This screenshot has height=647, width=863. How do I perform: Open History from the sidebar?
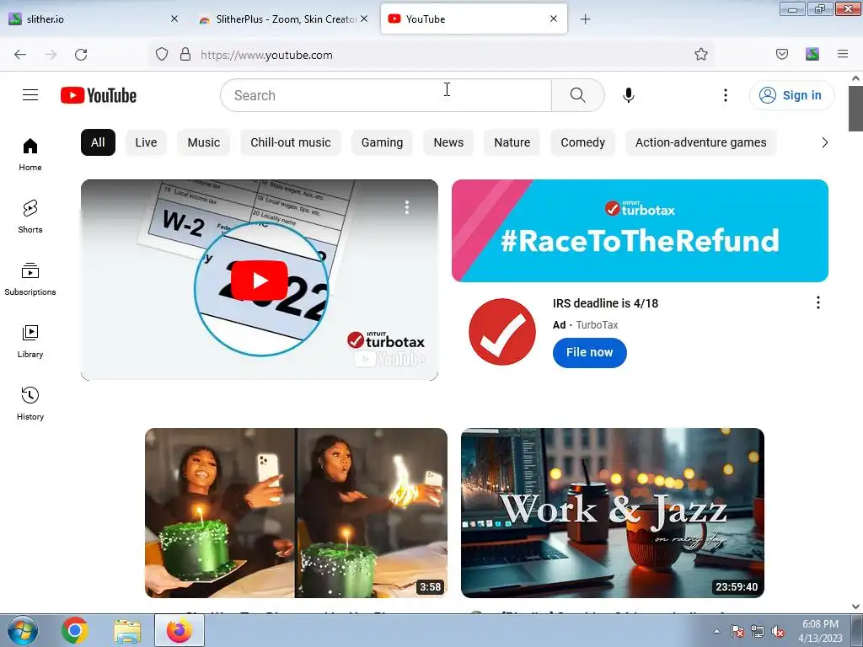point(30,404)
